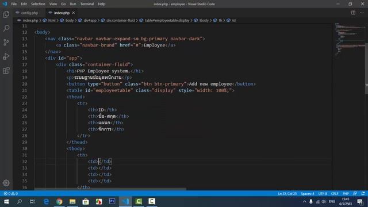This screenshot has height=207, width=368.
Task: Open Task View on taskbar
Action: [x=32, y=202]
